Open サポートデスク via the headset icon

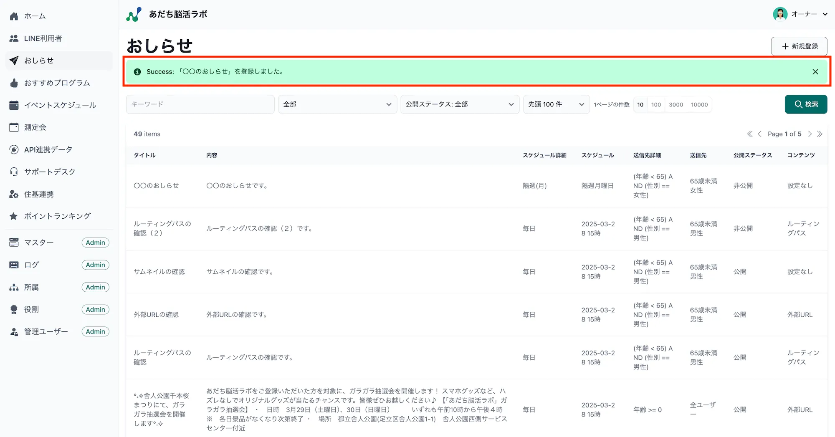tap(13, 172)
